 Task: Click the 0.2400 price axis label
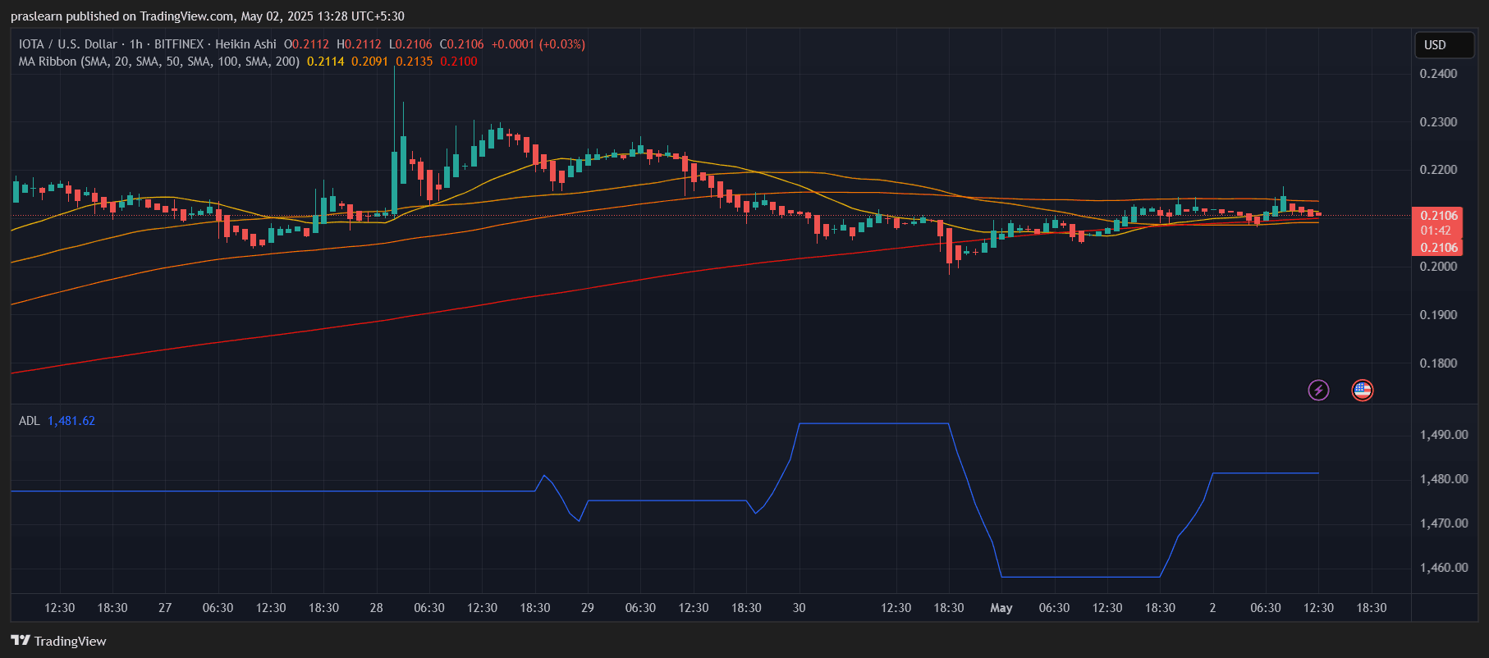pos(1438,74)
